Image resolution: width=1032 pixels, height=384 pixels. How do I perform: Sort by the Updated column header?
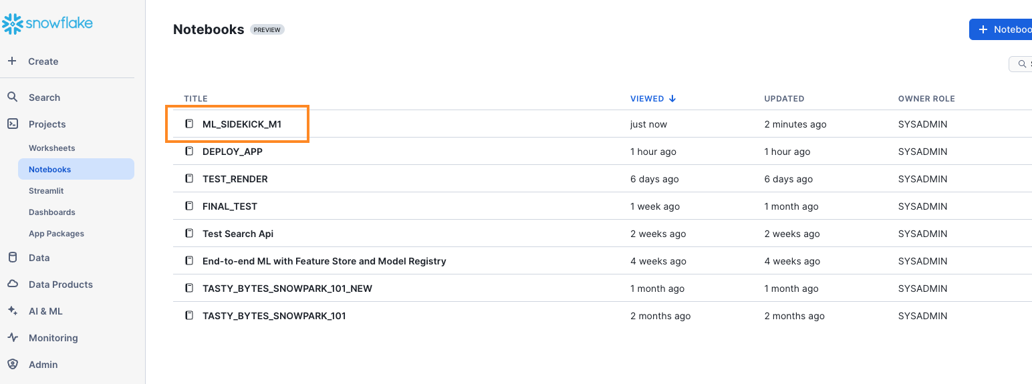(x=783, y=99)
